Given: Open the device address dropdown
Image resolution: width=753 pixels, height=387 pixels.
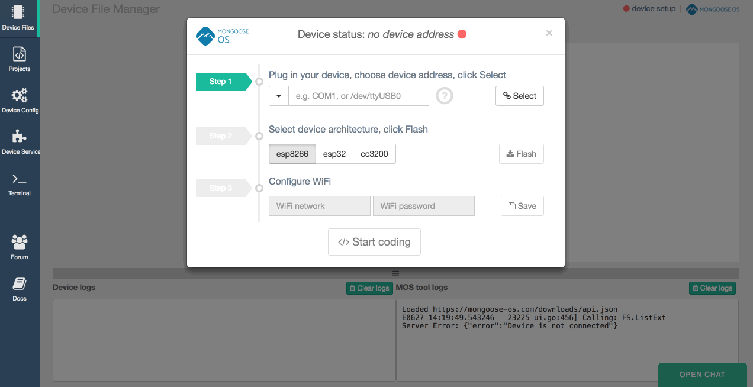Looking at the screenshot, I should click(x=278, y=95).
